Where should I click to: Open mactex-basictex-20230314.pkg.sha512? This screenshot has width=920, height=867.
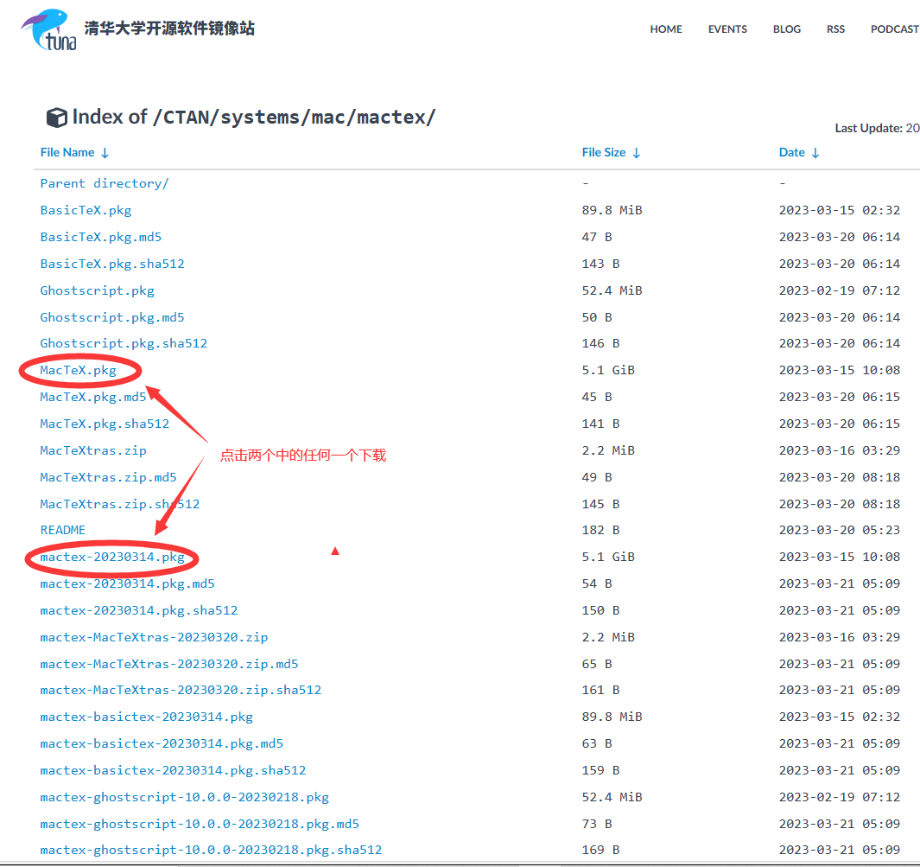point(173,770)
